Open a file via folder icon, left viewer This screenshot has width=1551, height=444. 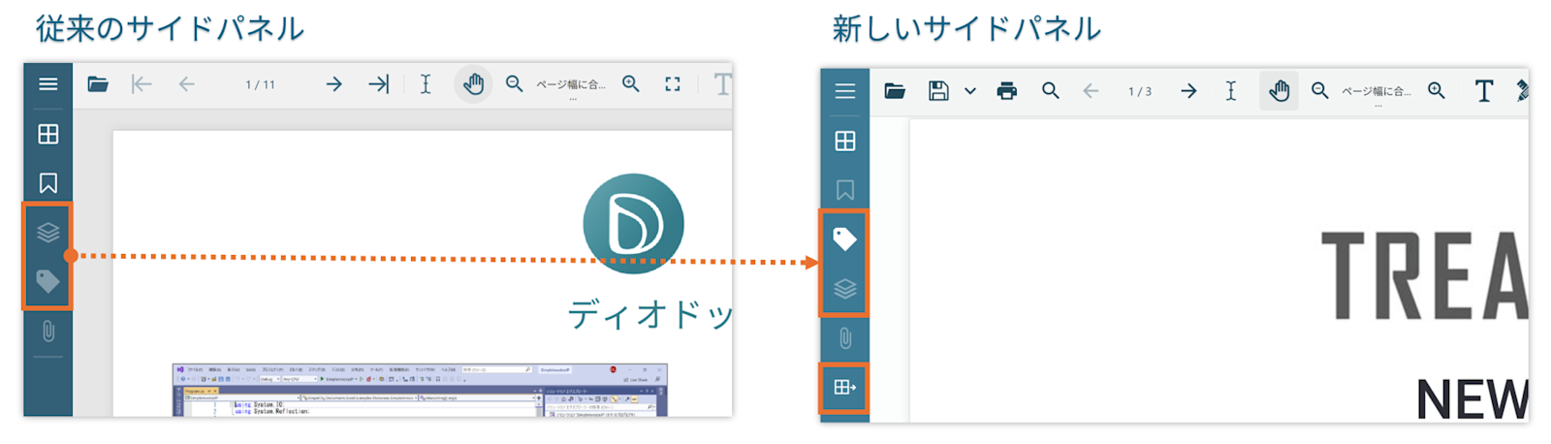[98, 84]
